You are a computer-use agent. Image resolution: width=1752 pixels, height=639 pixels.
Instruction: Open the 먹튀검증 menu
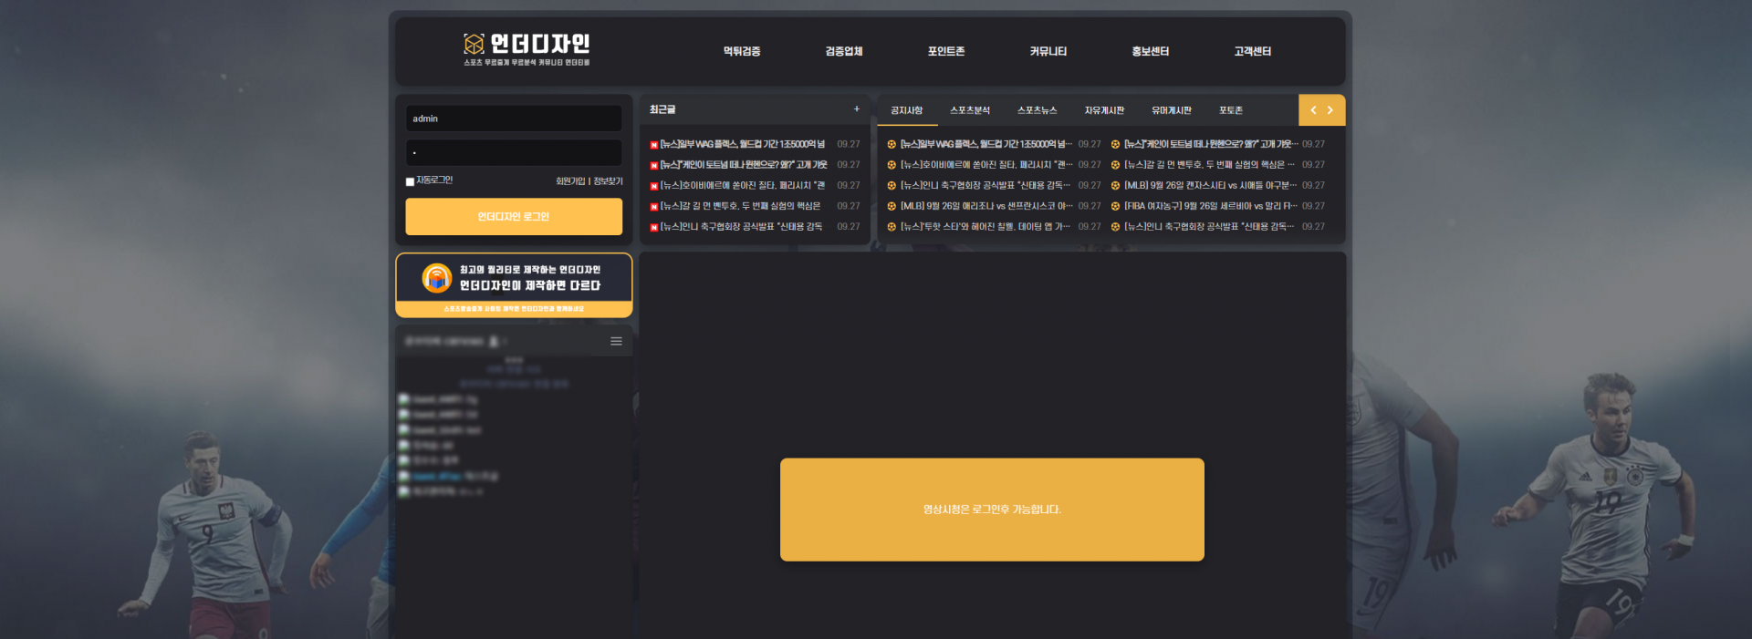[742, 51]
